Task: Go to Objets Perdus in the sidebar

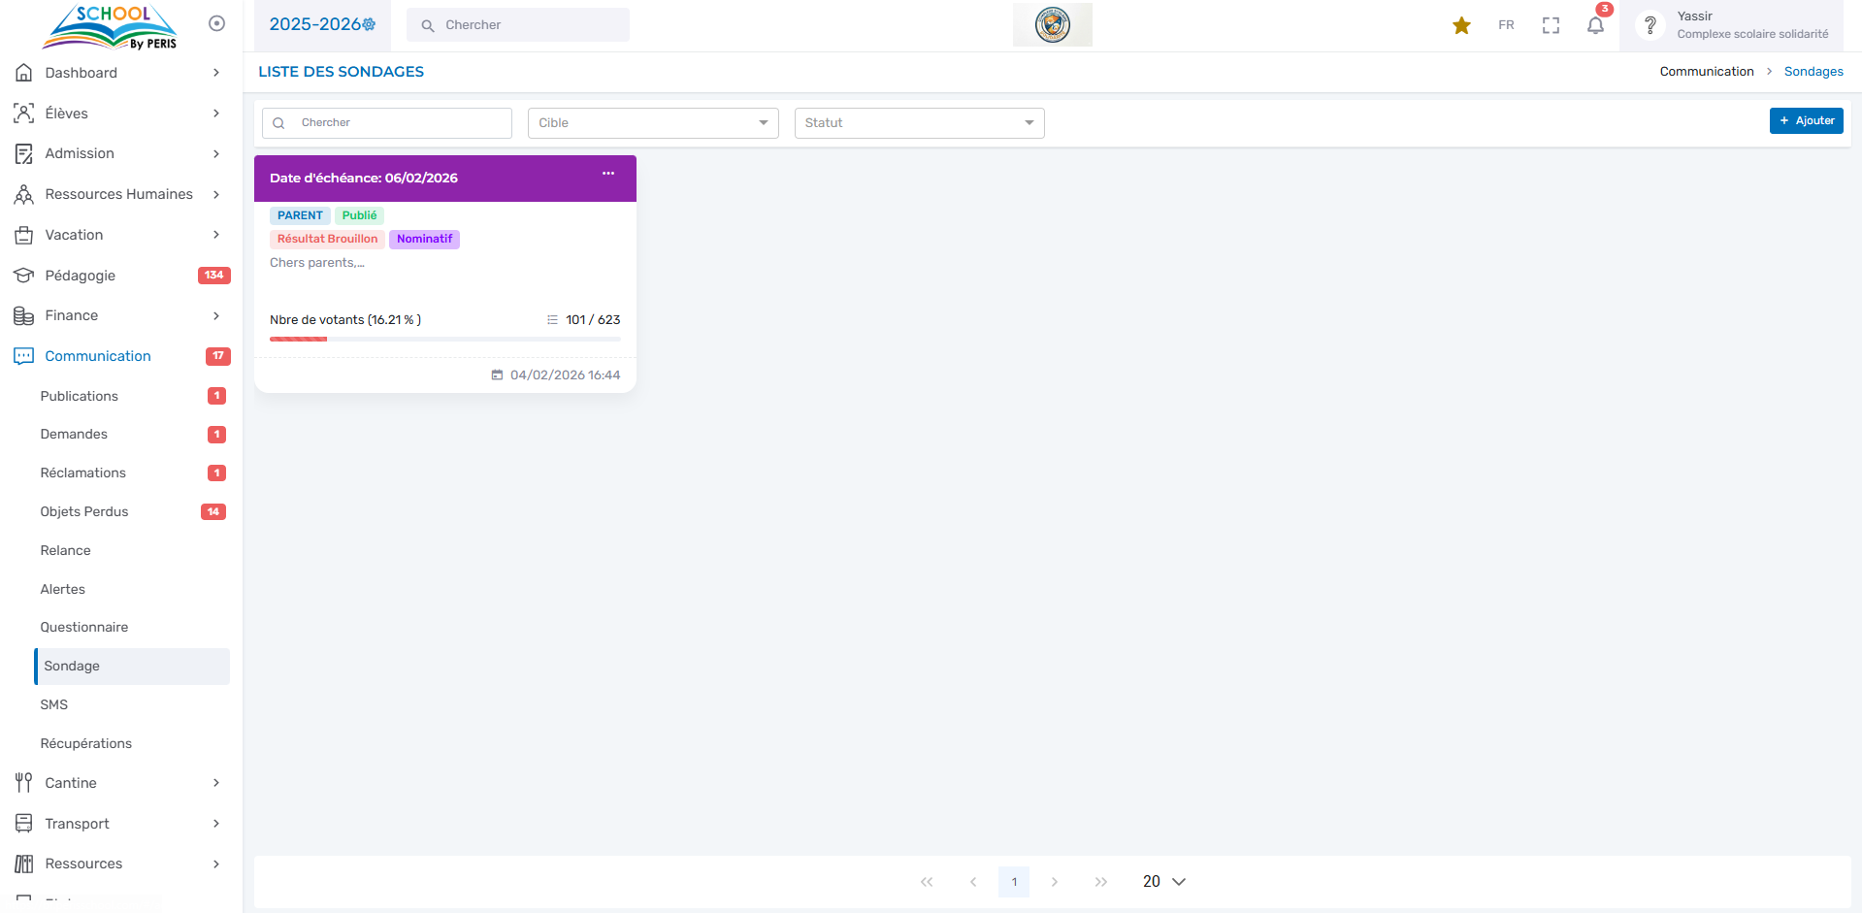Action: click(x=84, y=511)
